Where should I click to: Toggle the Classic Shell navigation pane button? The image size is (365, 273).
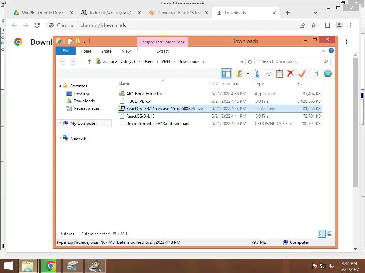click(x=226, y=74)
